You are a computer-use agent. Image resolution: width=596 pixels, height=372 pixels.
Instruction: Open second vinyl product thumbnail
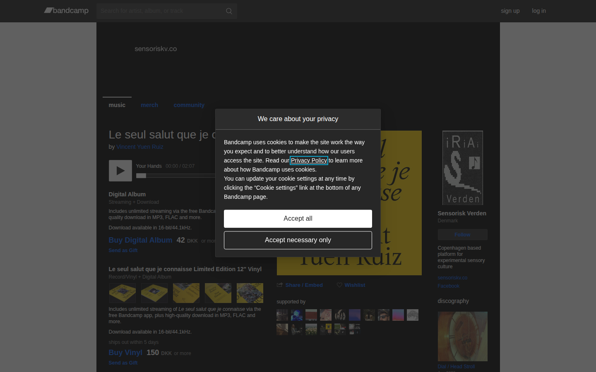coord(154,293)
